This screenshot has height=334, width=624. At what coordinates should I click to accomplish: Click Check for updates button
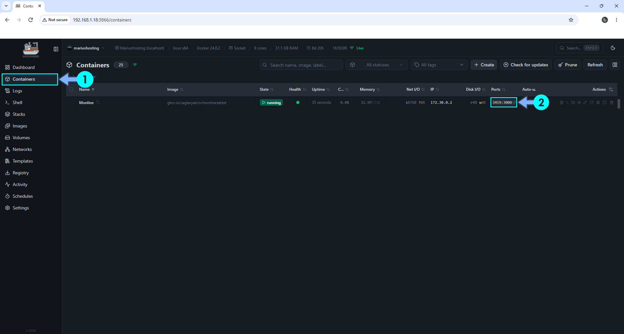pyautogui.click(x=525, y=65)
